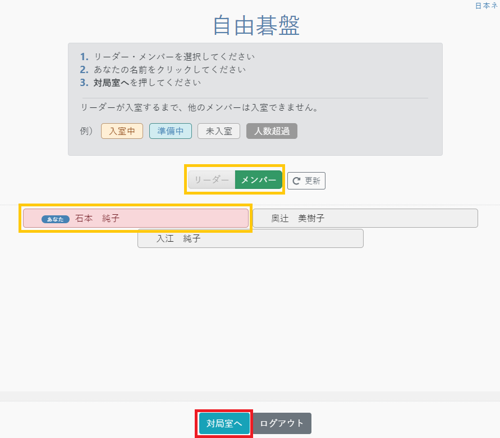This screenshot has height=438, width=500.
Task: Click instruction text リーダー・メンバーを選択してください
Action: click(174, 57)
